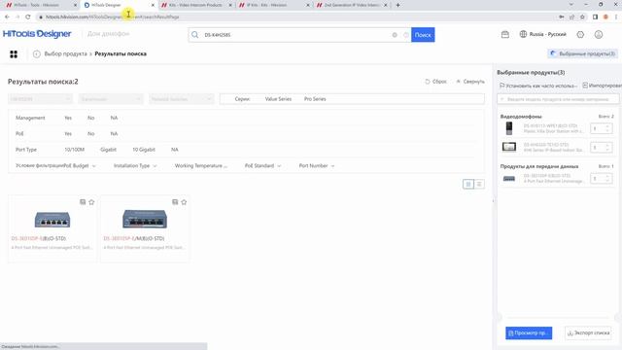Switch to first HiTools browser tab
622x350 pixels.
click(40, 5)
